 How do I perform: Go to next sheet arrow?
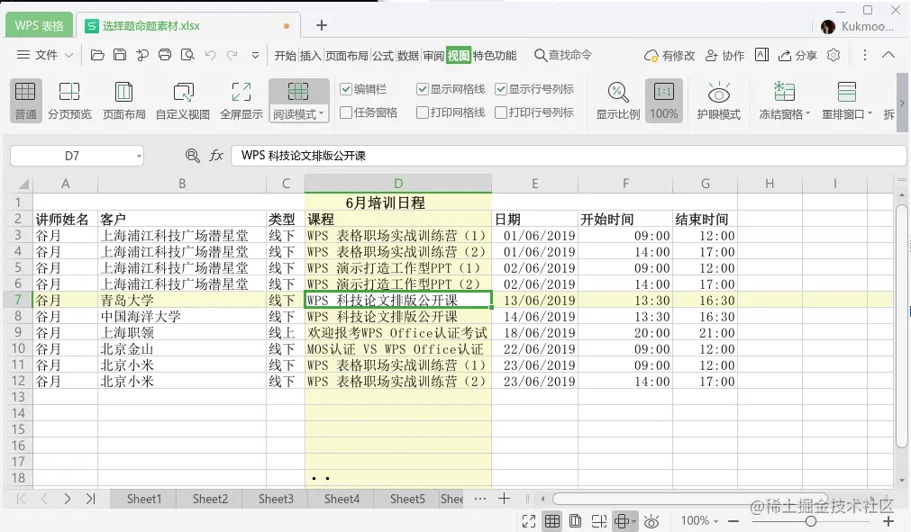[68, 499]
